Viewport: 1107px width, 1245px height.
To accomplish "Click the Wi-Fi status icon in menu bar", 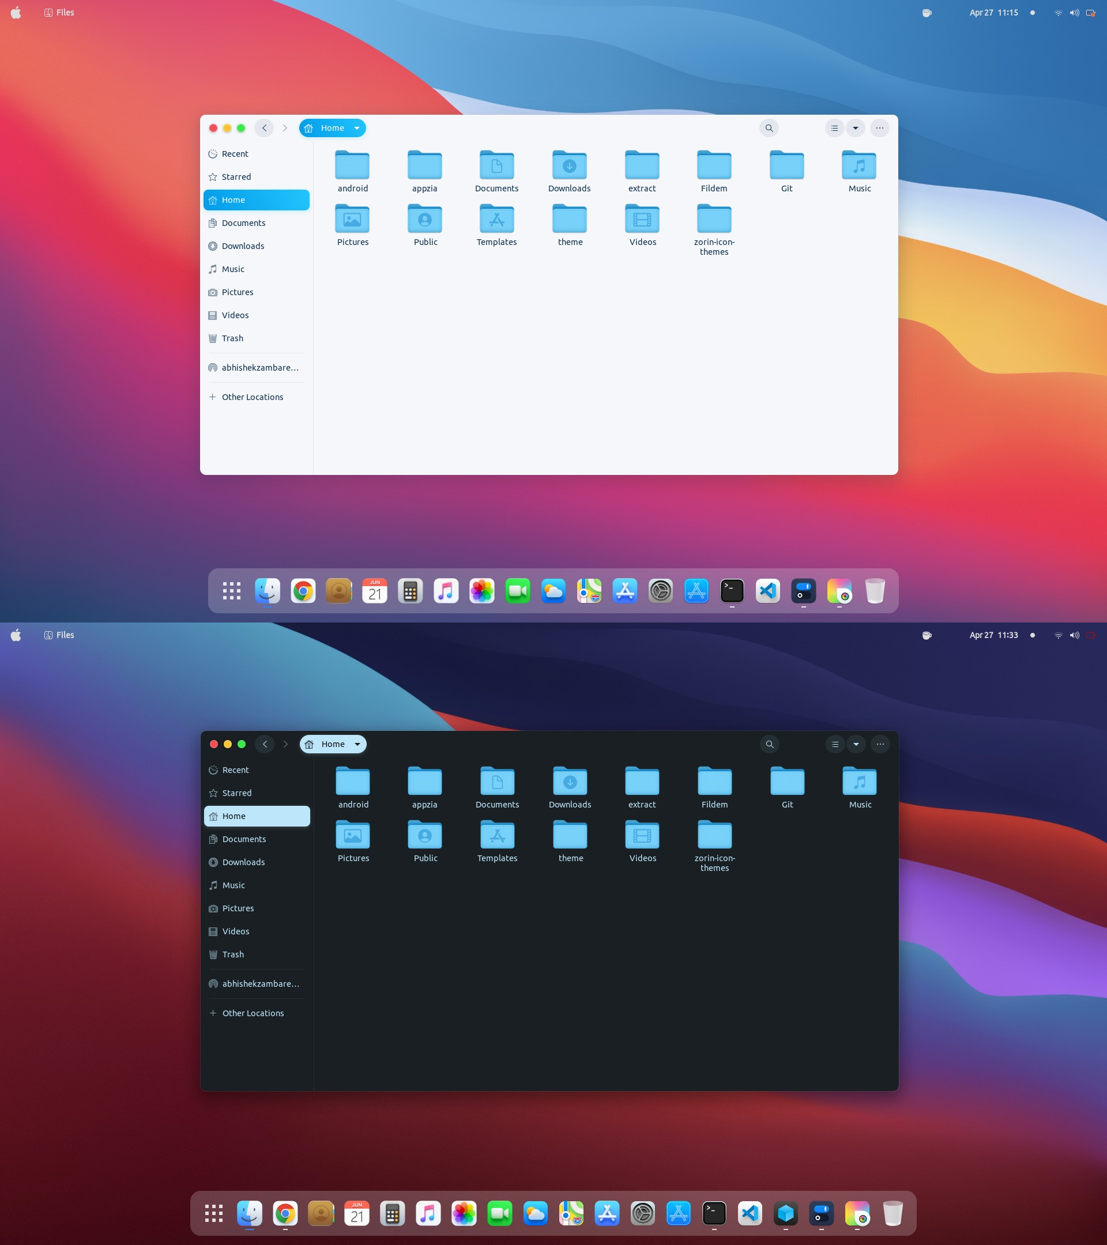I will pyautogui.click(x=1057, y=12).
